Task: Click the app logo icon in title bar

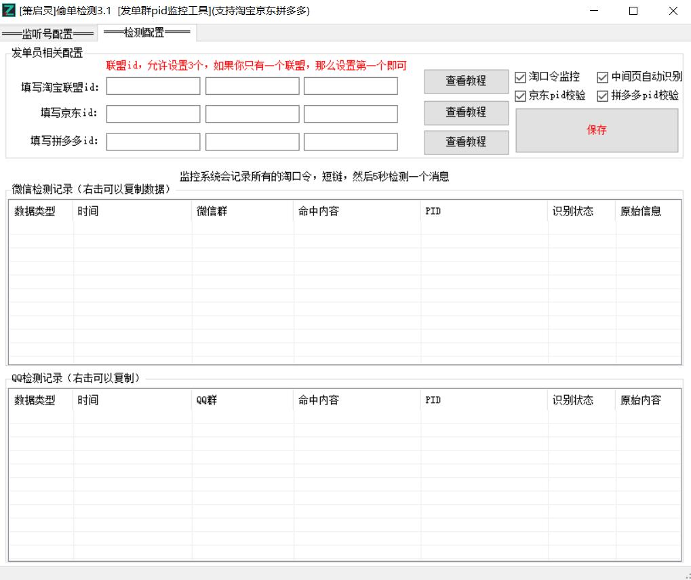Action: tap(9, 11)
